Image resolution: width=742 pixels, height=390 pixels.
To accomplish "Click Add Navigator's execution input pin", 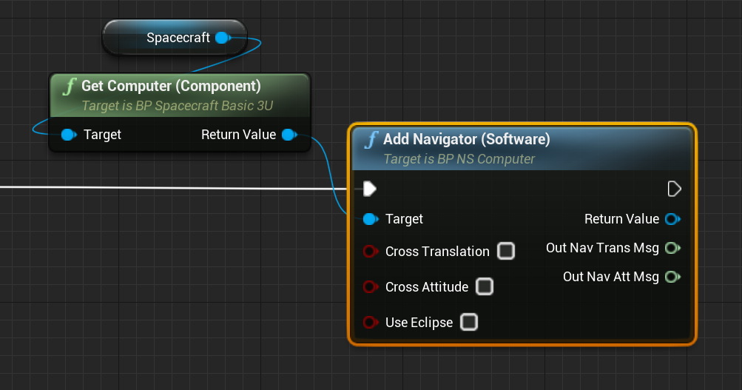I will (370, 189).
